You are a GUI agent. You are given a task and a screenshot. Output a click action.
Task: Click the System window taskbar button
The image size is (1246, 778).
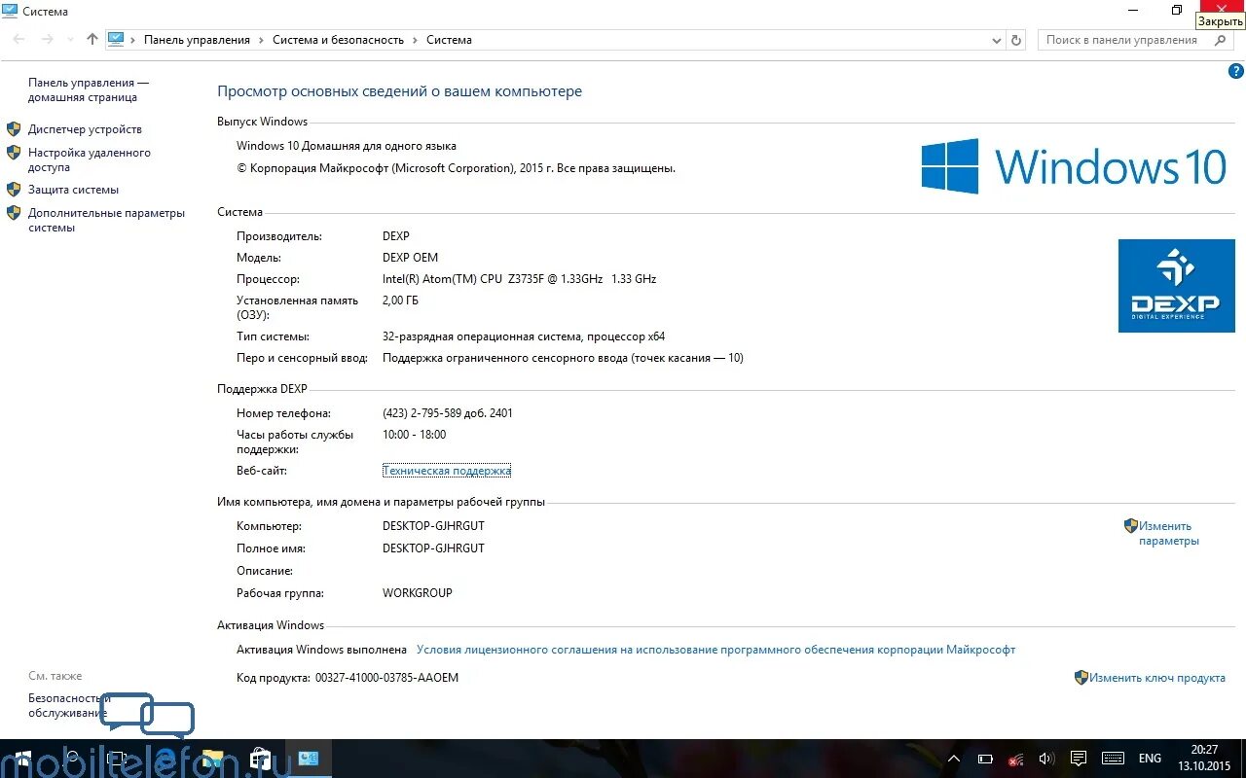pyautogui.click(x=309, y=759)
